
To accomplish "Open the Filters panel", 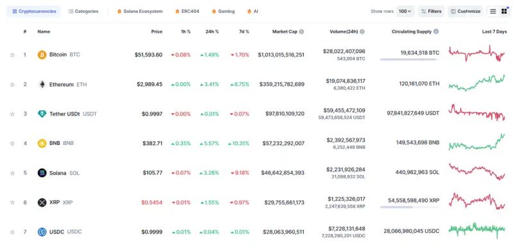I will pos(431,12).
